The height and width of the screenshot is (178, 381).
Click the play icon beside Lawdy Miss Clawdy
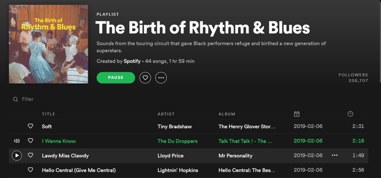(x=17, y=155)
